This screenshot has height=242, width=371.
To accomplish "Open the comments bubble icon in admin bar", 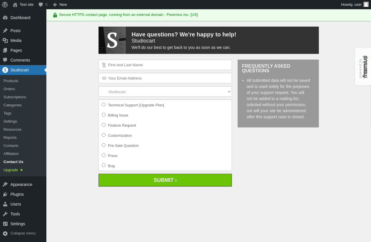I will pos(41,5).
